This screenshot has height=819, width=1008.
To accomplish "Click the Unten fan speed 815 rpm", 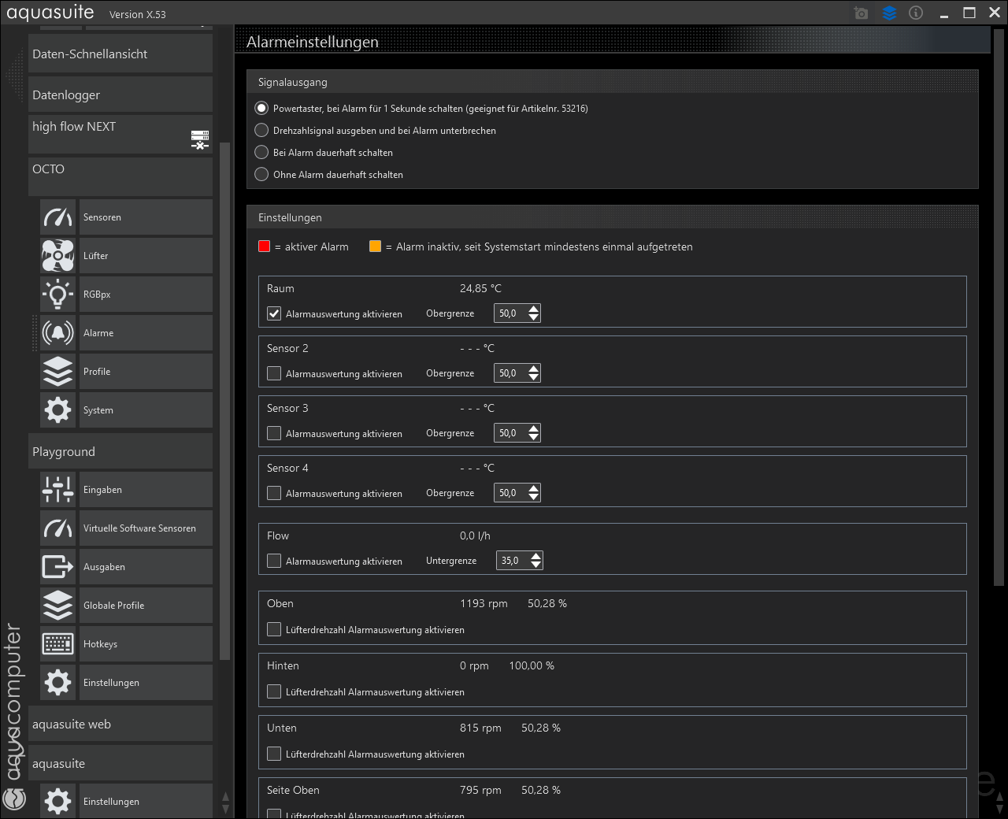I will point(480,728).
